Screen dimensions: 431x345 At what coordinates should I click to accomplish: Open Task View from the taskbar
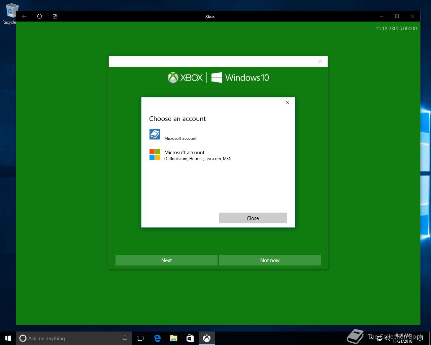pos(140,338)
